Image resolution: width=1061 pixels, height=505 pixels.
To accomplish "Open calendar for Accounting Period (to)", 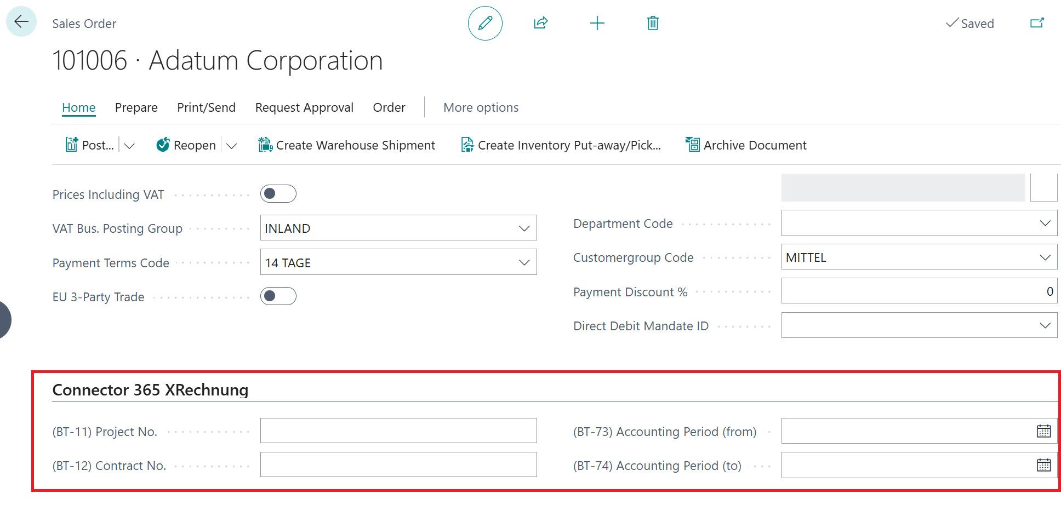I will pyautogui.click(x=1043, y=466).
